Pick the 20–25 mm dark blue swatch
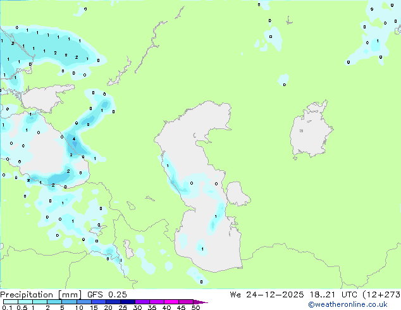Image resolution: width=401 pixels, height=310 pixels. [x=113, y=302]
